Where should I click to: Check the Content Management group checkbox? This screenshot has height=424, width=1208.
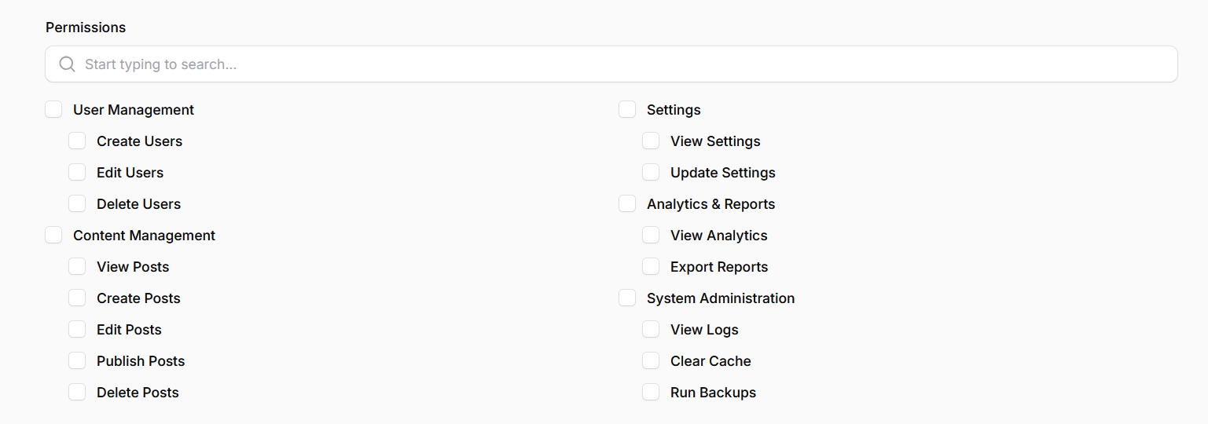pyautogui.click(x=53, y=236)
